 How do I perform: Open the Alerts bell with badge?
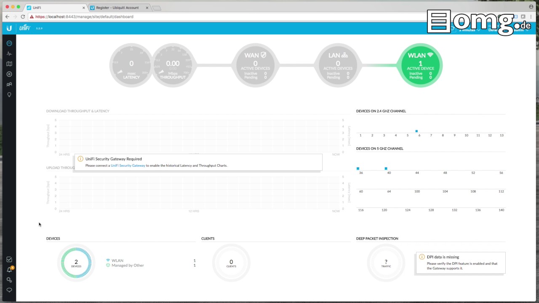(x=10, y=270)
